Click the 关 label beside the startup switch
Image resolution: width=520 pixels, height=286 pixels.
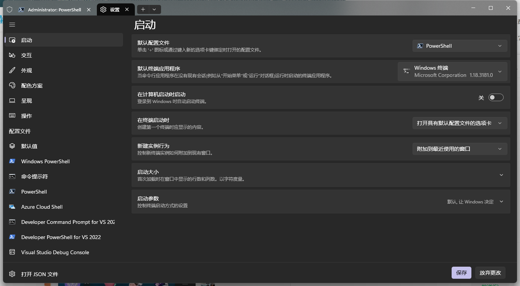pyautogui.click(x=481, y=98)
